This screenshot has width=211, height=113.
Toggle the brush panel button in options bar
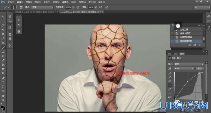[21, 7]
